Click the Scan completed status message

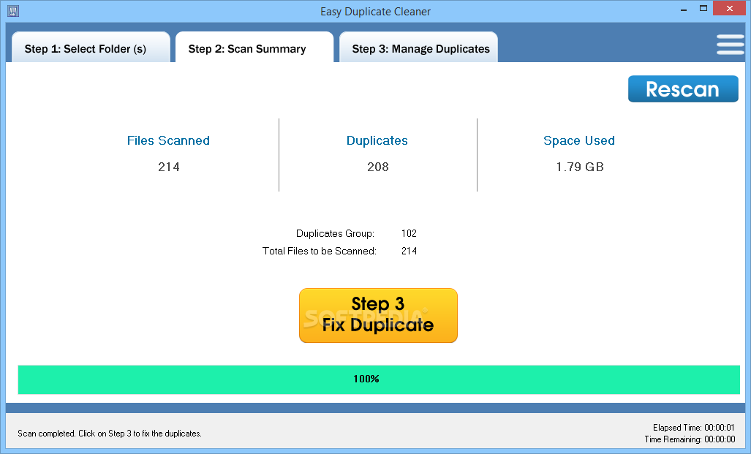coord(109,434)
